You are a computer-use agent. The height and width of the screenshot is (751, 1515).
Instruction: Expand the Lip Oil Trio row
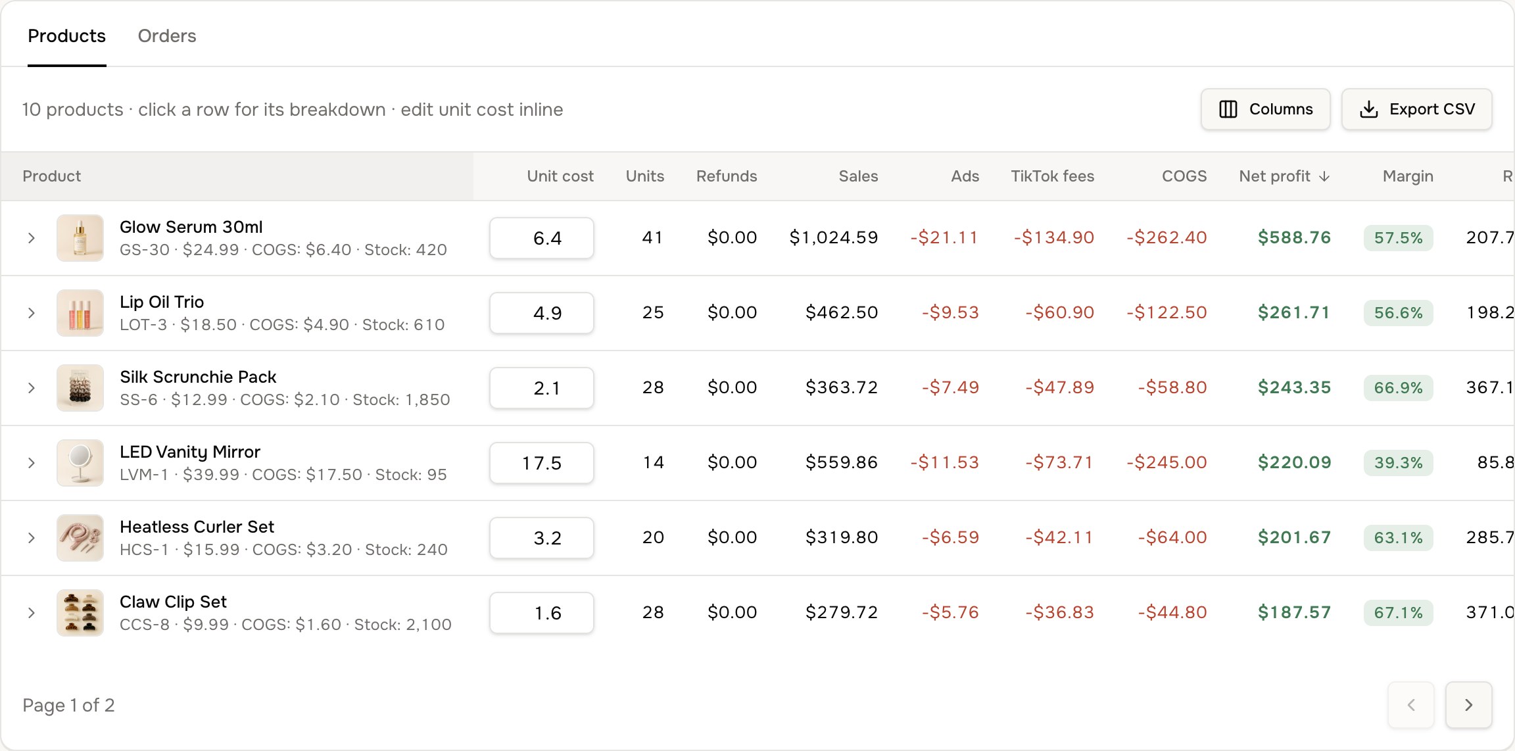[x=31, y=313]
